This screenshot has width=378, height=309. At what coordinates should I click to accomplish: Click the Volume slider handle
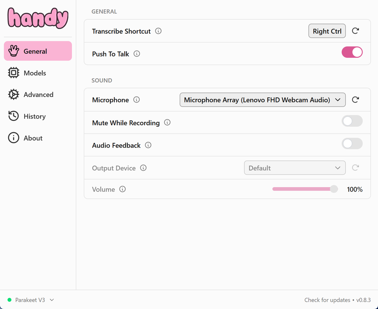pos(334,189)
